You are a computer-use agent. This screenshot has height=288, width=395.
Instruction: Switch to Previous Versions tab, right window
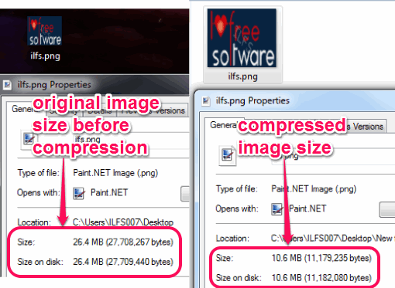[x=366, y=127]
